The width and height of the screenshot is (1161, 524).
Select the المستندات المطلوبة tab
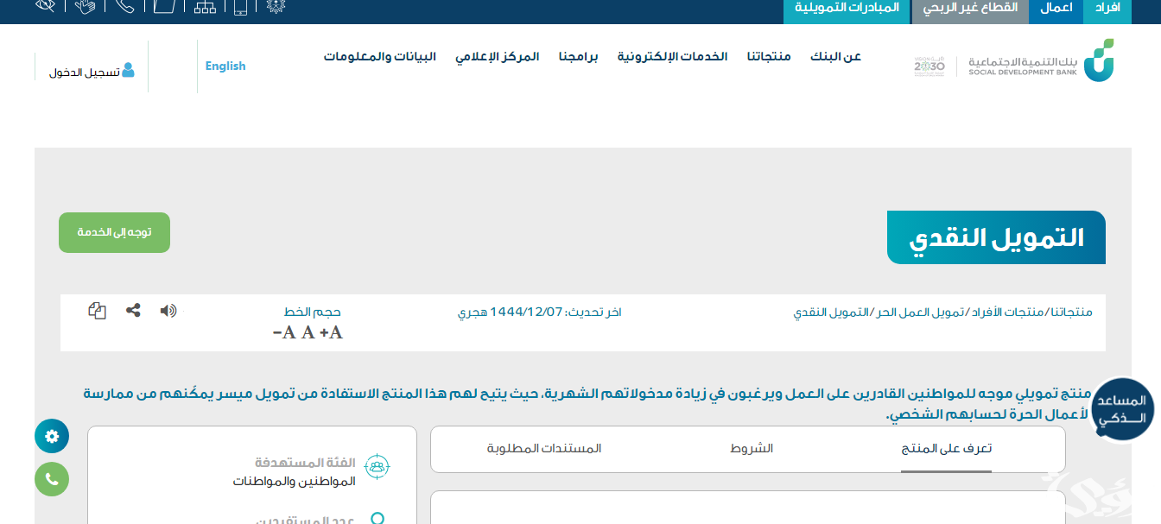(x=544, y=449)
